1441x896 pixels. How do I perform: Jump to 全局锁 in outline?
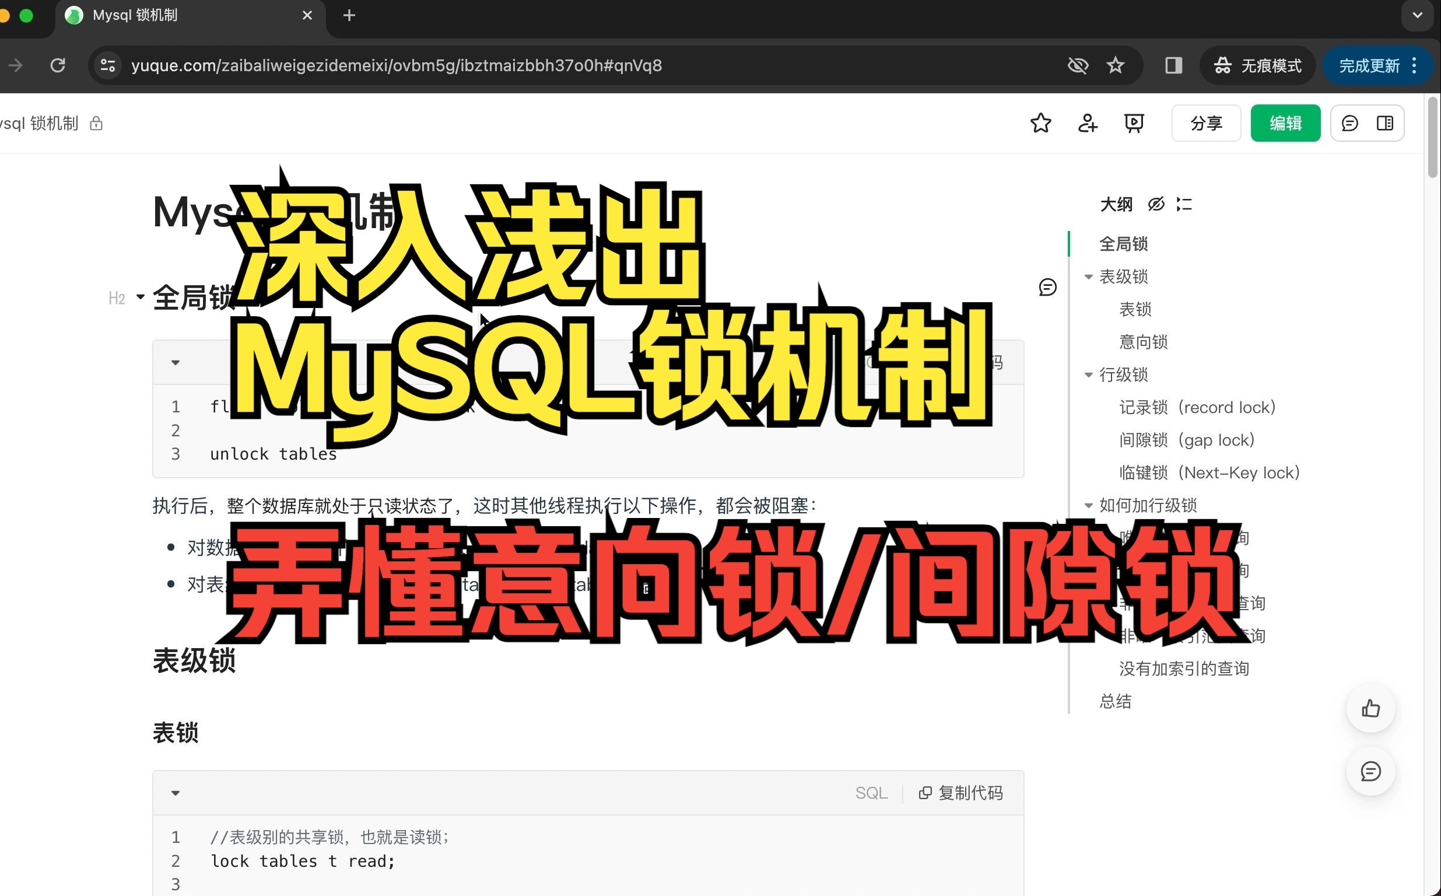point(1123,244)
